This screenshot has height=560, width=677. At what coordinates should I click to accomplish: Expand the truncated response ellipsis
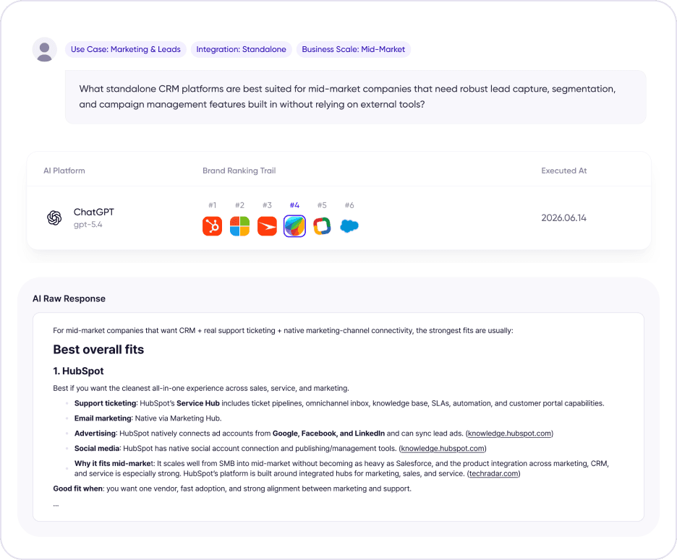56,504
